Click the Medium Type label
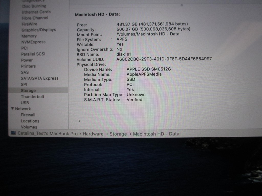262x196 pixels. 98,80
